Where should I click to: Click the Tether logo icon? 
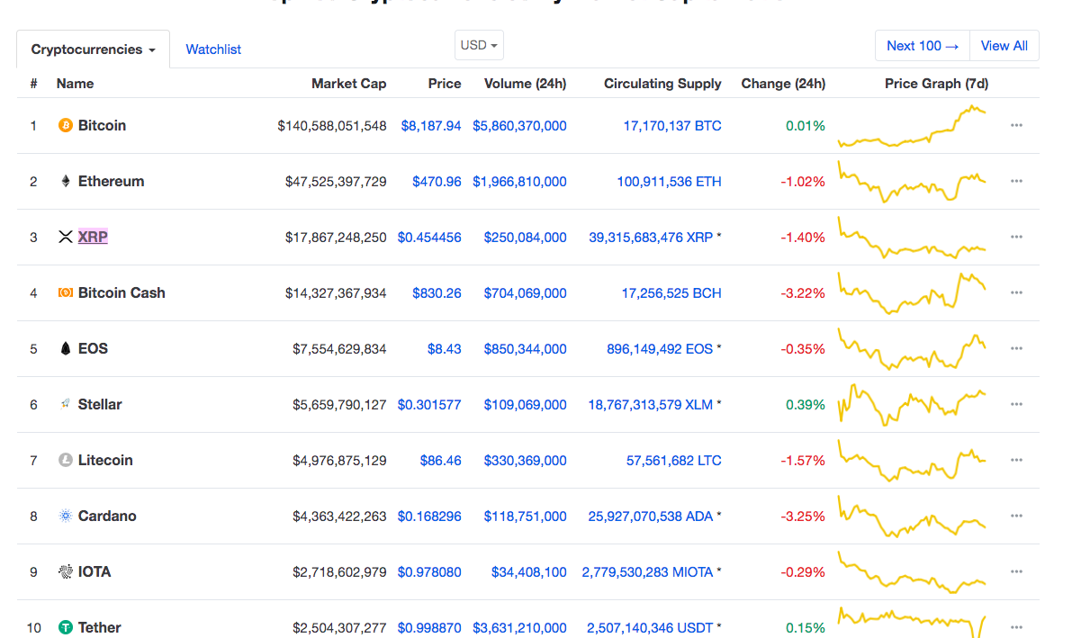pyautogui.click(x=66, y=627)
